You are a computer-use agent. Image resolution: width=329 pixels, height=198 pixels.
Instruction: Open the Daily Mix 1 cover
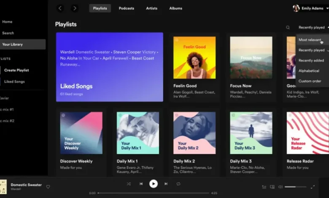click(x=138, y=133)
